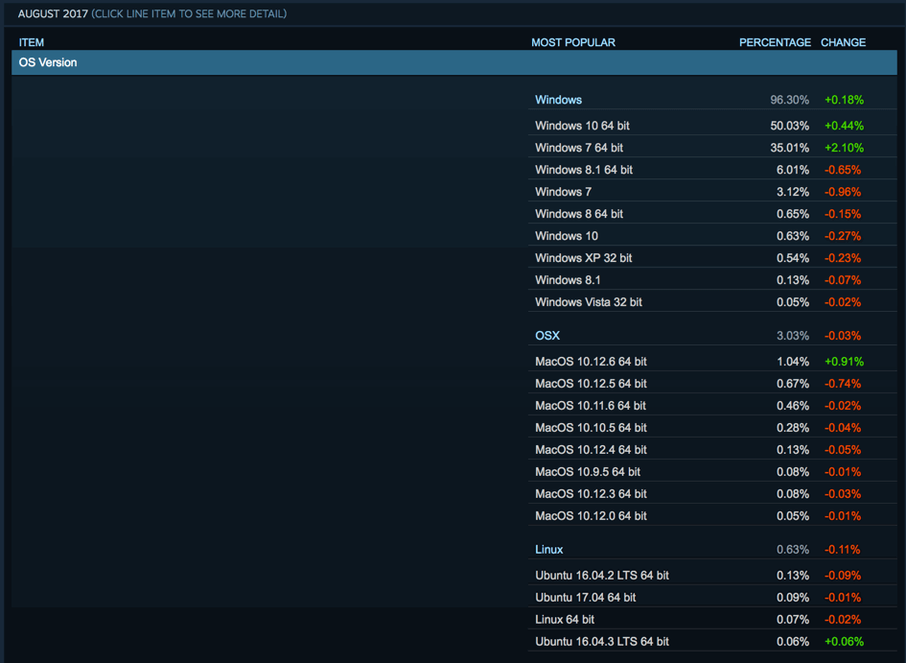Select the MacOS 10.12.3 64 bit label
906x663 pixels.
pos(591,494)
